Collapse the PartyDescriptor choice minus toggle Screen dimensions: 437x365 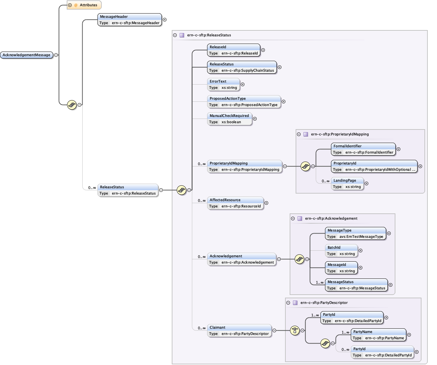coord(302,331)
